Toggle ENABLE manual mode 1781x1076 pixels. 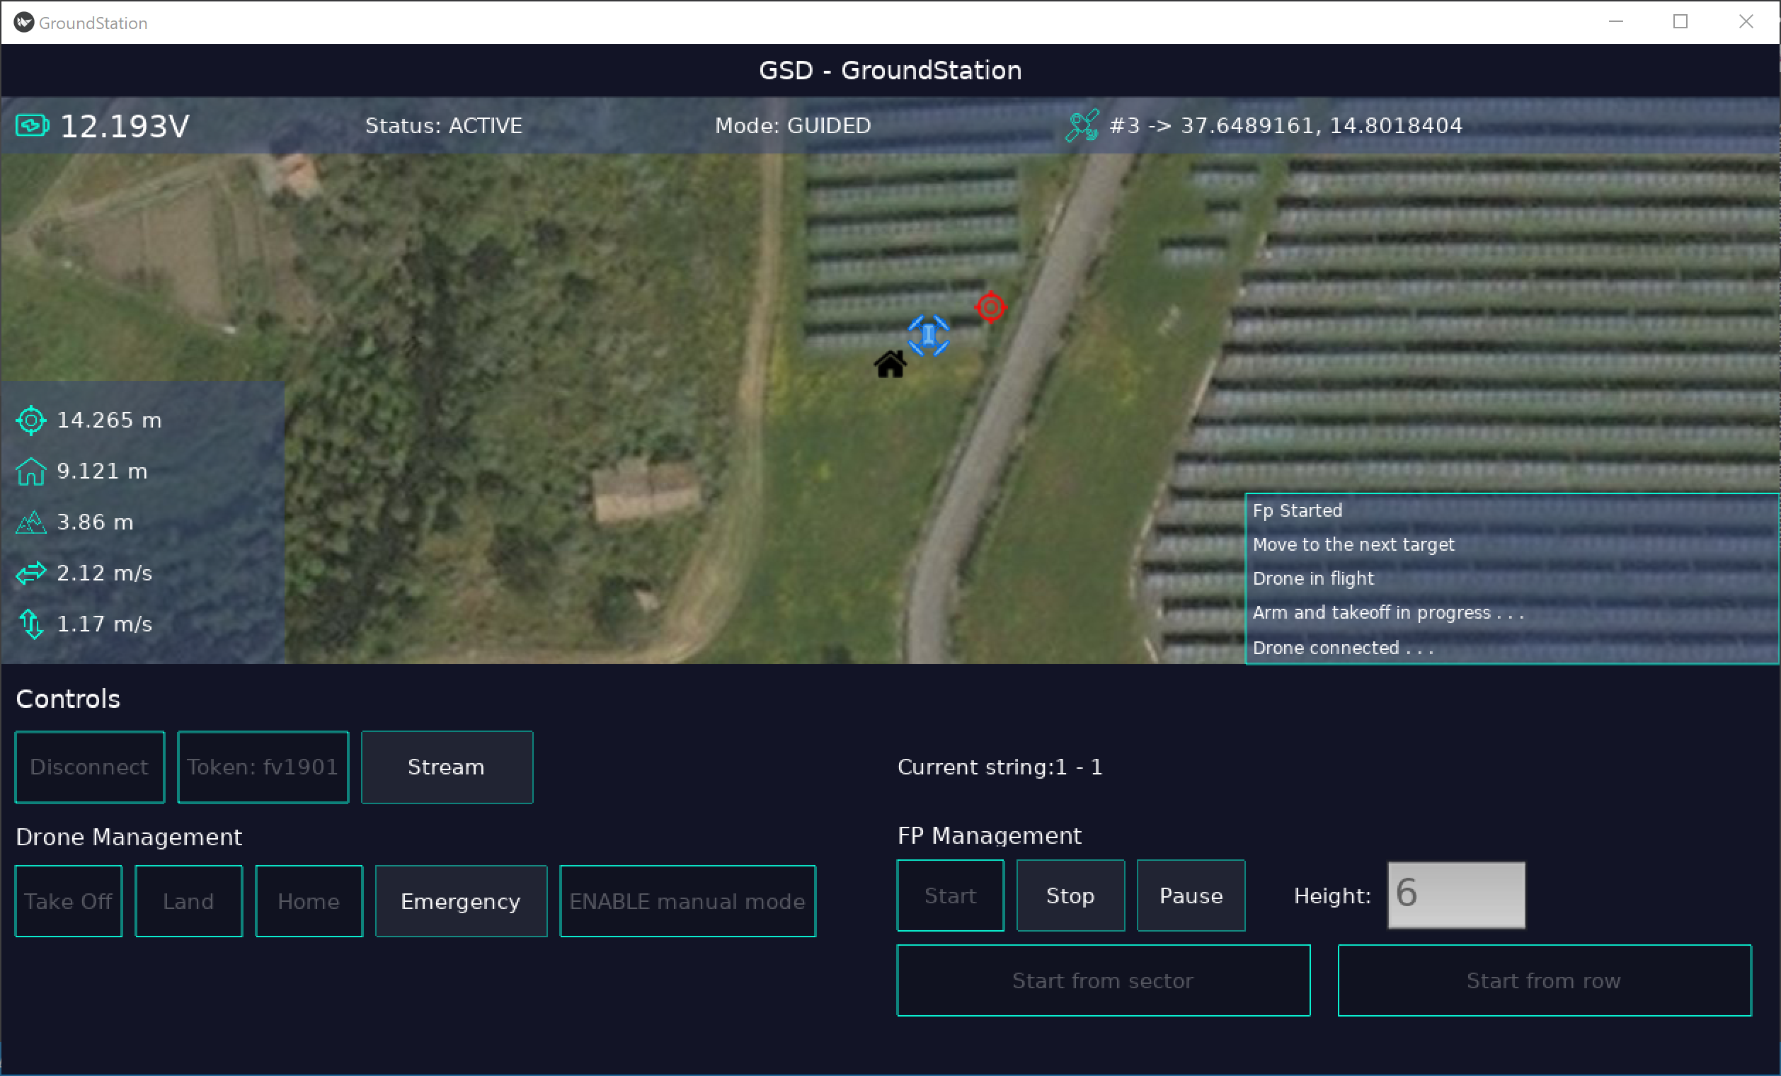click(x=687, y=901)
